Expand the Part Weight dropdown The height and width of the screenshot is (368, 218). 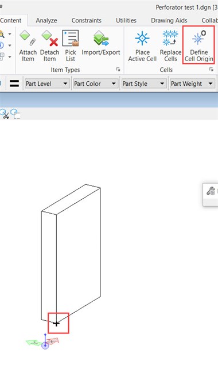point(192,84)
